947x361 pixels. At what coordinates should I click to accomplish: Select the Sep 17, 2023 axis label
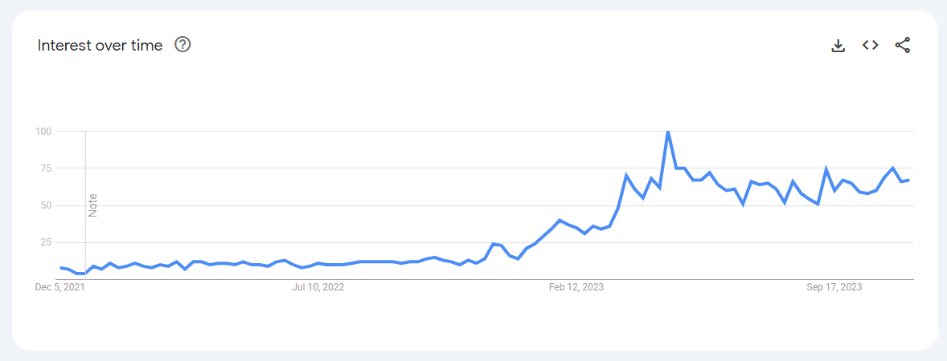834,288
